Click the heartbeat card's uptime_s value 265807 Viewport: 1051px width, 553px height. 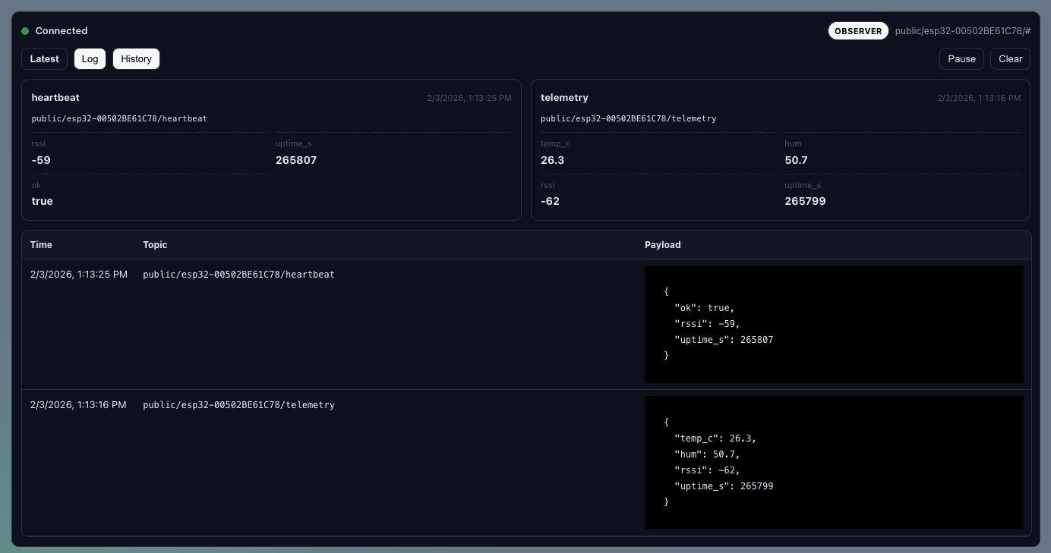(296, 160)
